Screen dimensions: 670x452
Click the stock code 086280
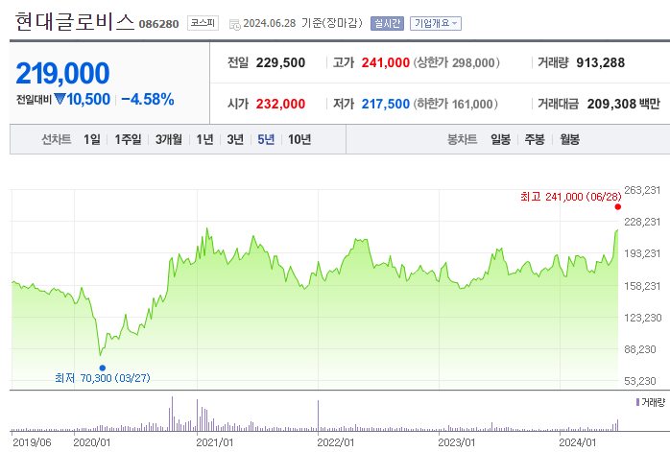[x=159, y=24]
